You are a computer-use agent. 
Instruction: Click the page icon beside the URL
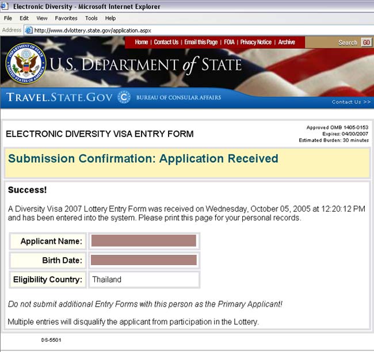click(x=28, y=30)
